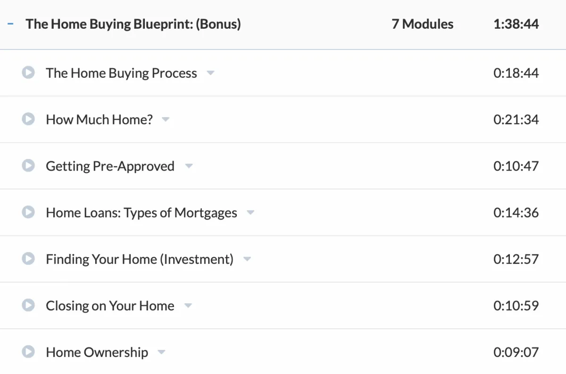
Task: Expand arrow next to Closing on Your Home
Action: [188, 306]
